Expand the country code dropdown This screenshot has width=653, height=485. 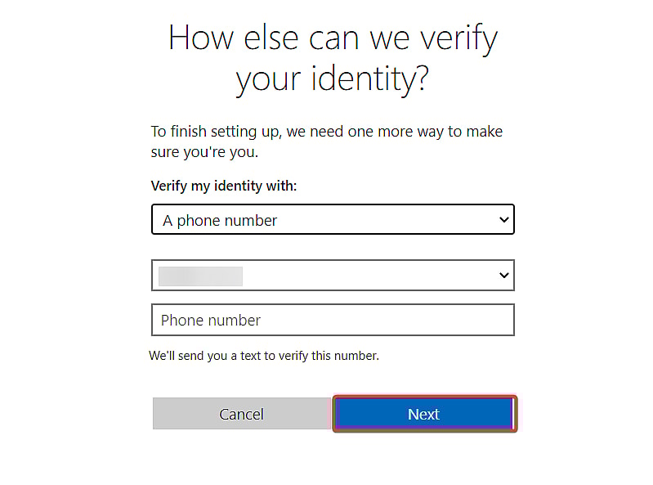pyautogui.click(x=333, y=275)
